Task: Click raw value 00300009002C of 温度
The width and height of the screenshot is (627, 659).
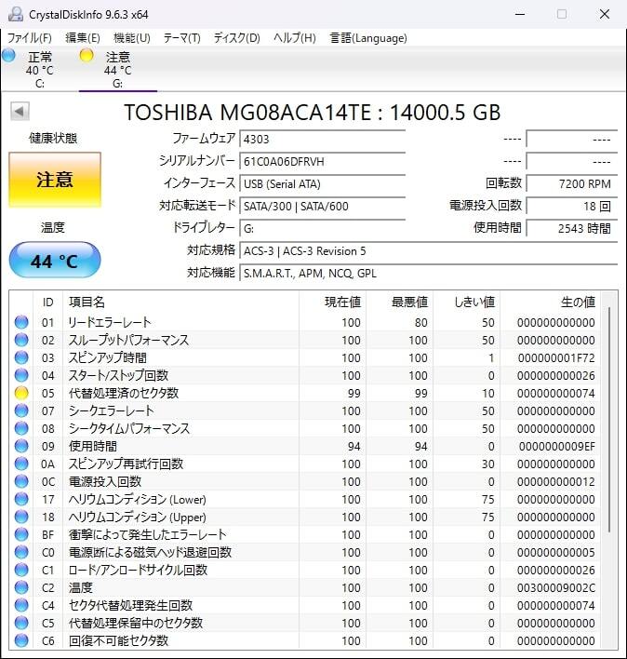Action: (556, 587)
